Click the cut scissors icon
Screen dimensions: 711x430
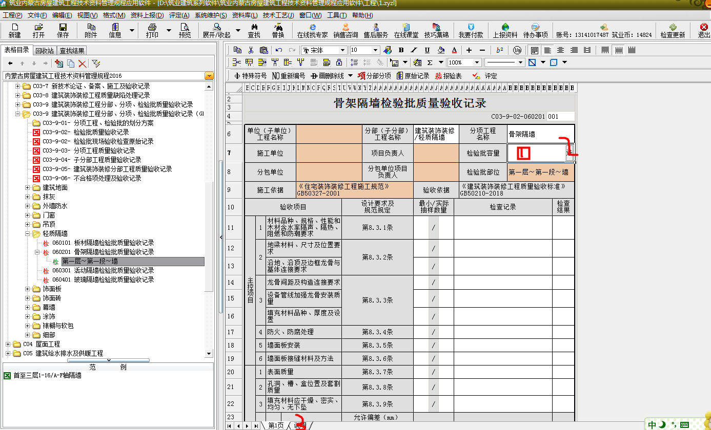pos(251,50)
